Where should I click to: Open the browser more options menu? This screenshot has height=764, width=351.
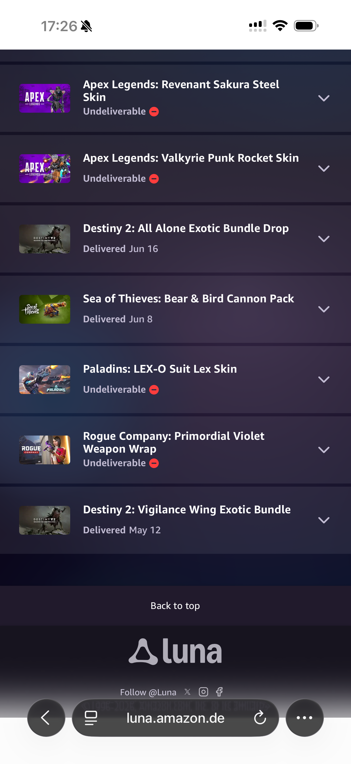coord(304,718)
